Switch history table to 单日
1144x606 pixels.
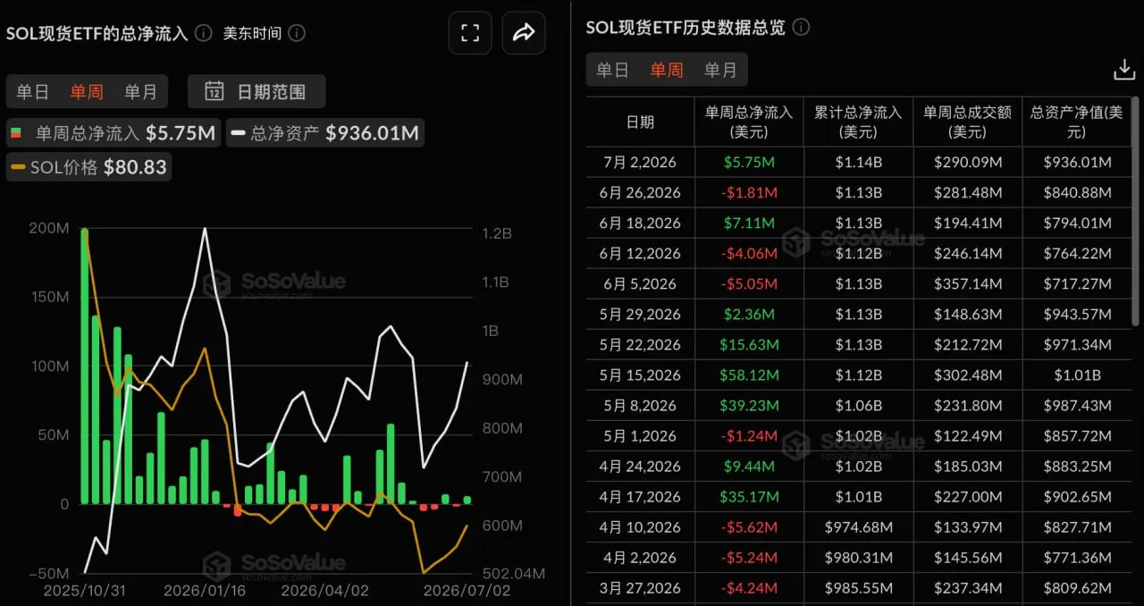613,70
